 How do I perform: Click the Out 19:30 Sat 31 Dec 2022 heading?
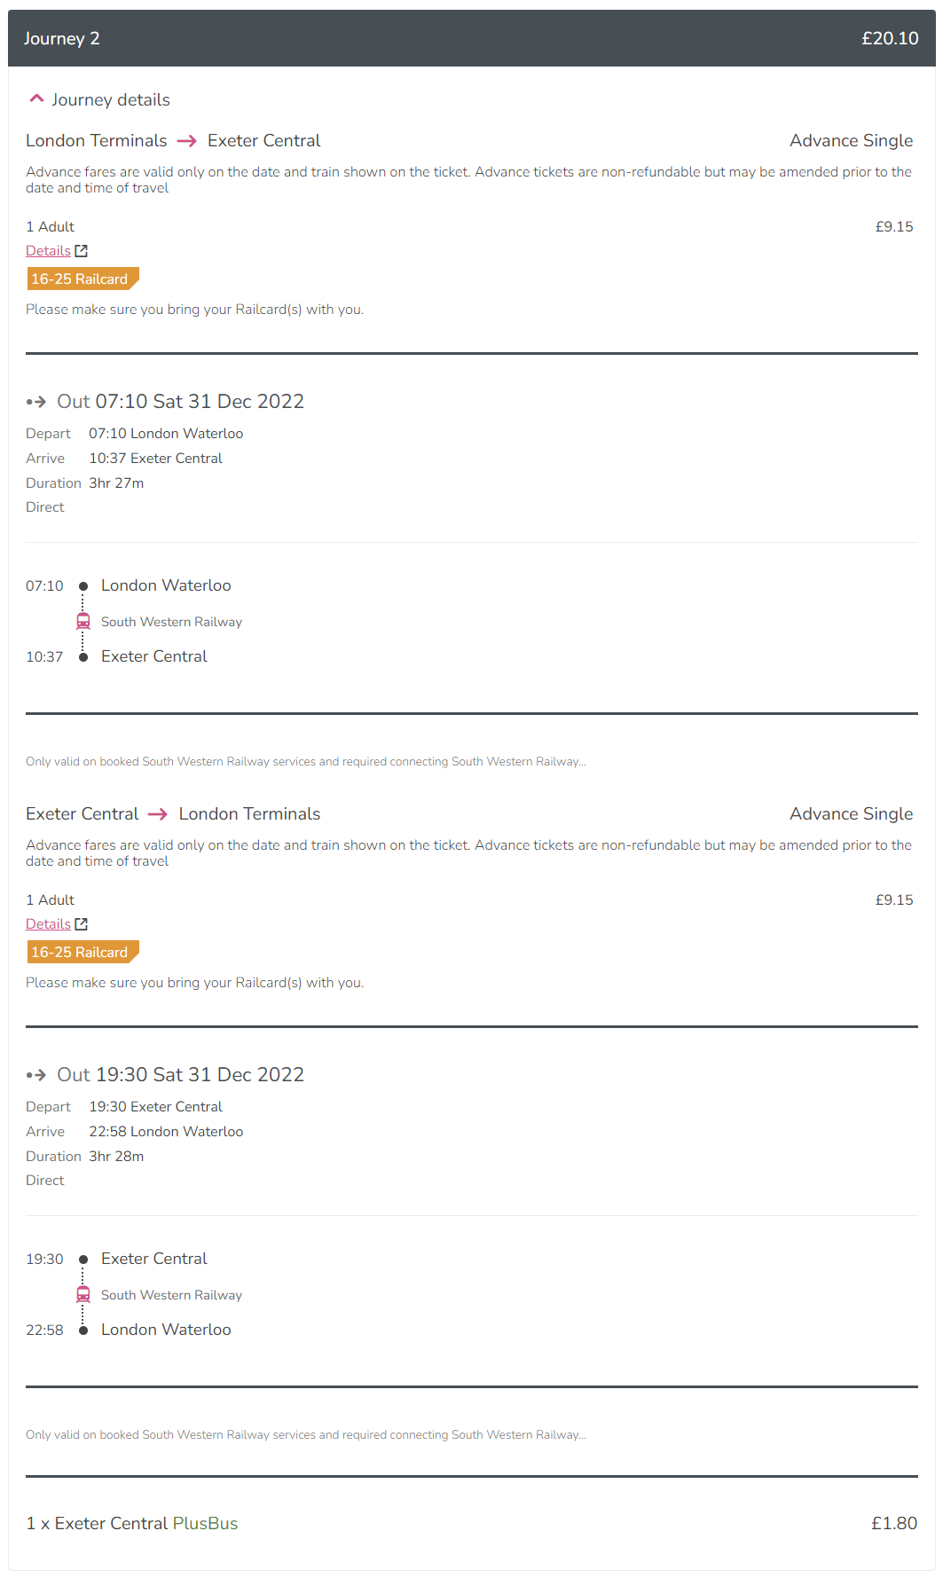click(x=180, y=1074)
